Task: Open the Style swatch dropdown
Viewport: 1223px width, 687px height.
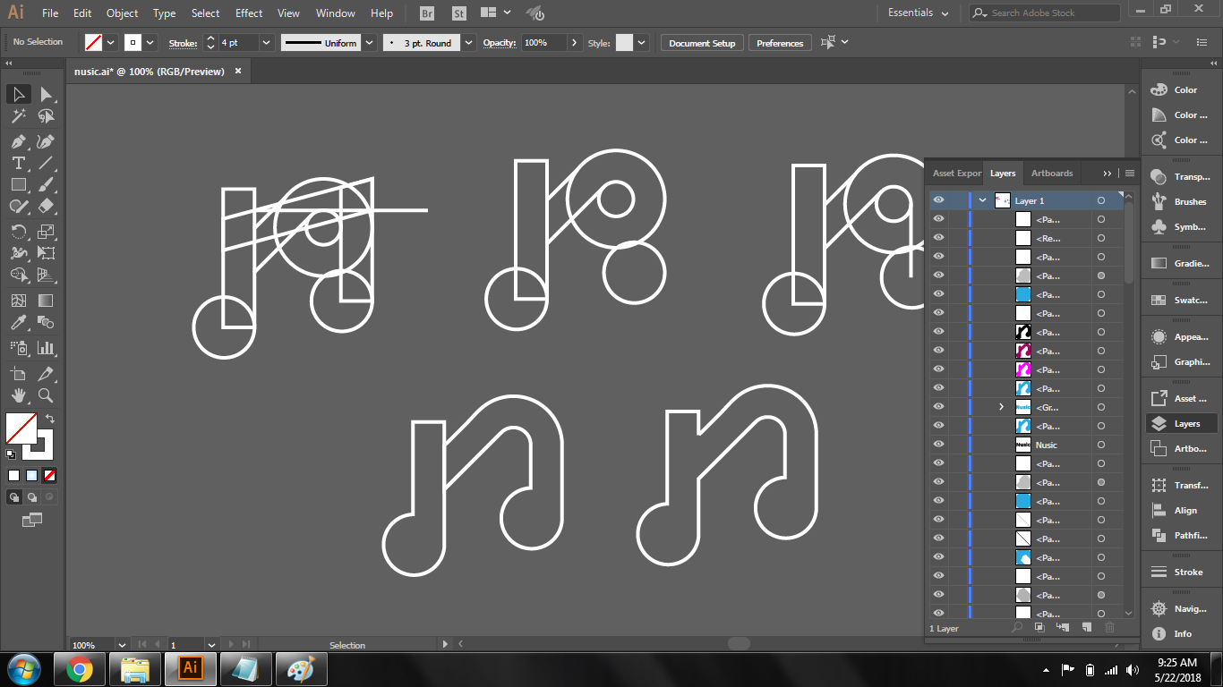Action: pos(642,43)
